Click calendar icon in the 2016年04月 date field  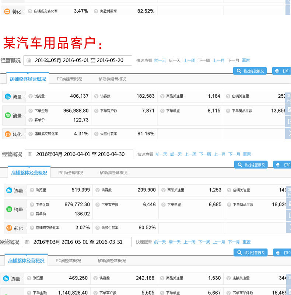30,154
